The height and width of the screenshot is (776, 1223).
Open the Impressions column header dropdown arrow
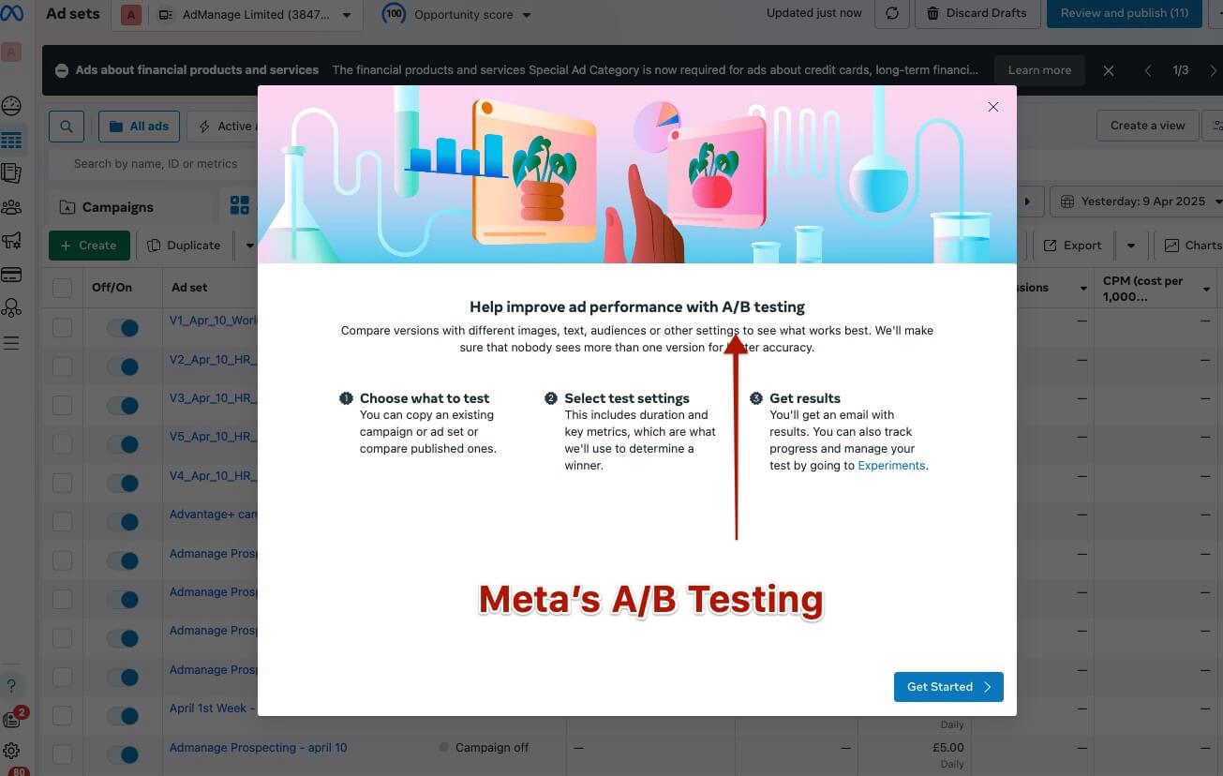1083,289
